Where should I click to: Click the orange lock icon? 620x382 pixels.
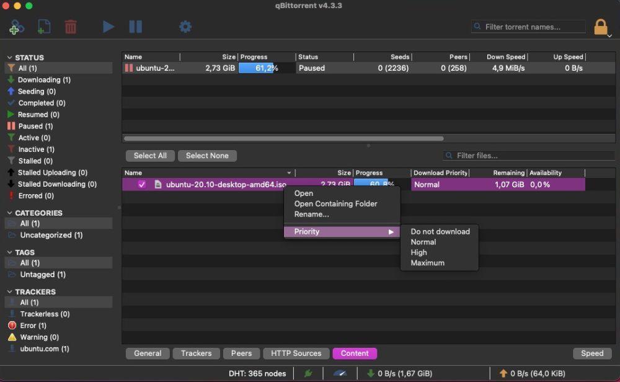601,27
